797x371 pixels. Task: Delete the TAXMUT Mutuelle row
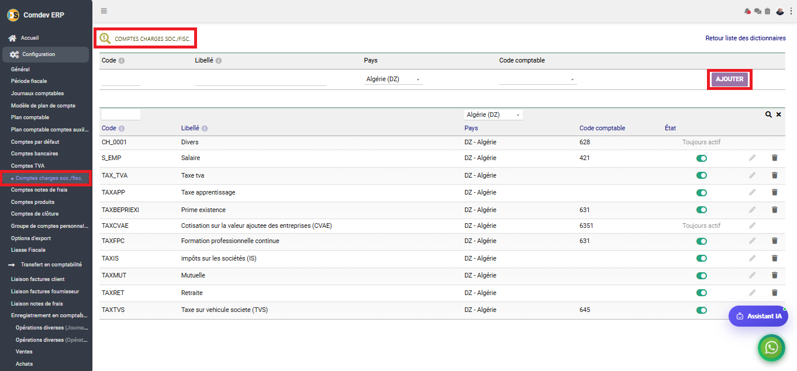[x=775, y=275]
